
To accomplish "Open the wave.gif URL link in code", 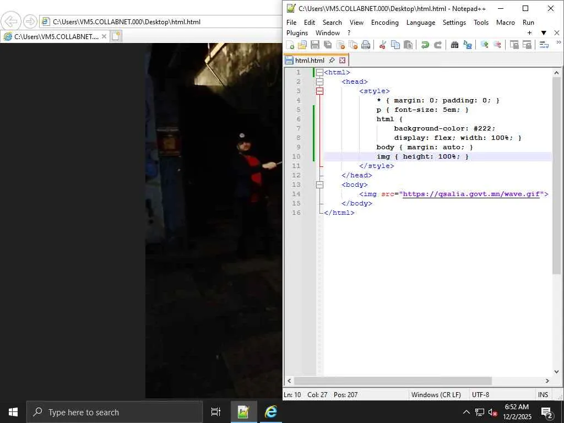I will (471, 194).
